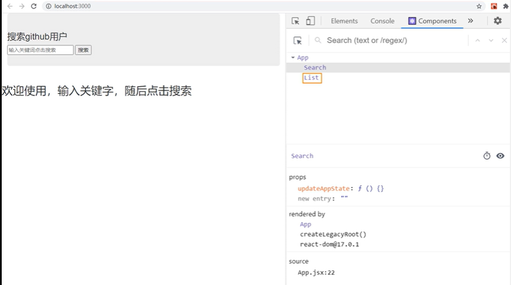Screen dimensions: 511x285
Task: Open source App.jsx:22
Action: 316,272
